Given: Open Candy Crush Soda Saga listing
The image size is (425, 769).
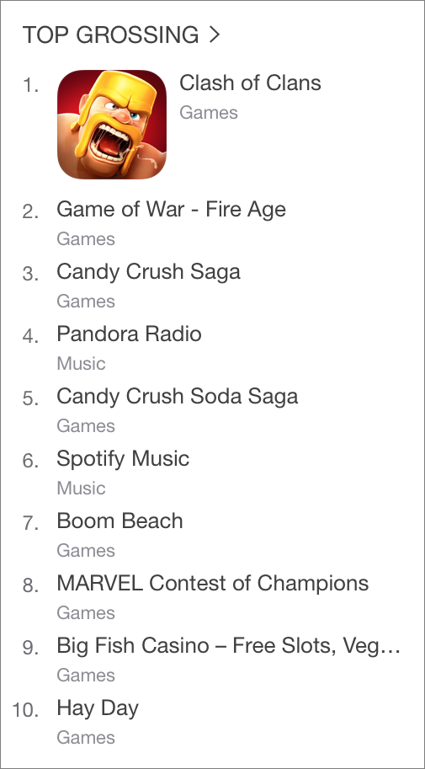Looking at the screenshot, I should 177,397.
